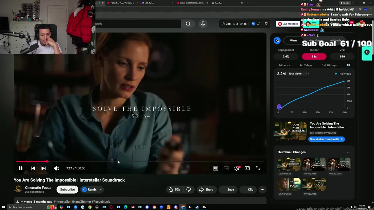Like the video with 52k likes
Viewport: 374px width, 210px height.
coord(174,190)
